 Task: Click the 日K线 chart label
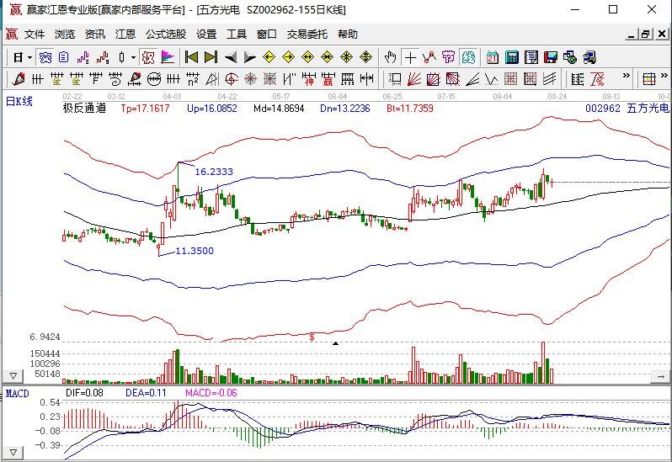[19, 102]
